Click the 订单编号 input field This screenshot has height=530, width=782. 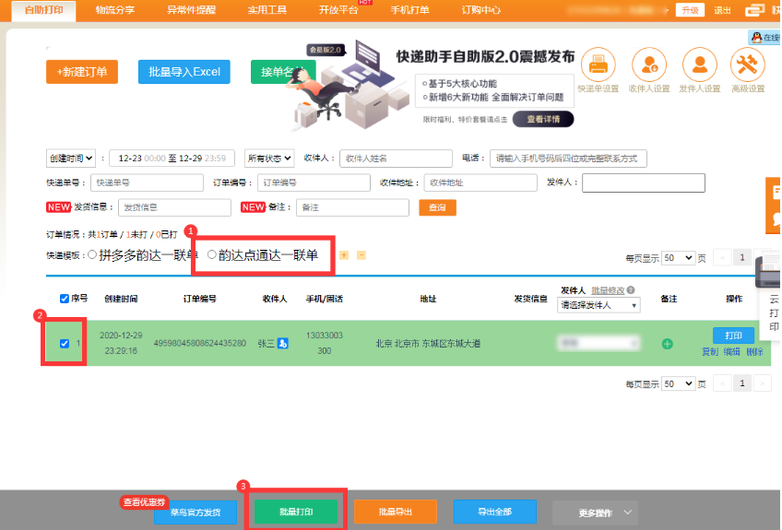click(314, 183)
